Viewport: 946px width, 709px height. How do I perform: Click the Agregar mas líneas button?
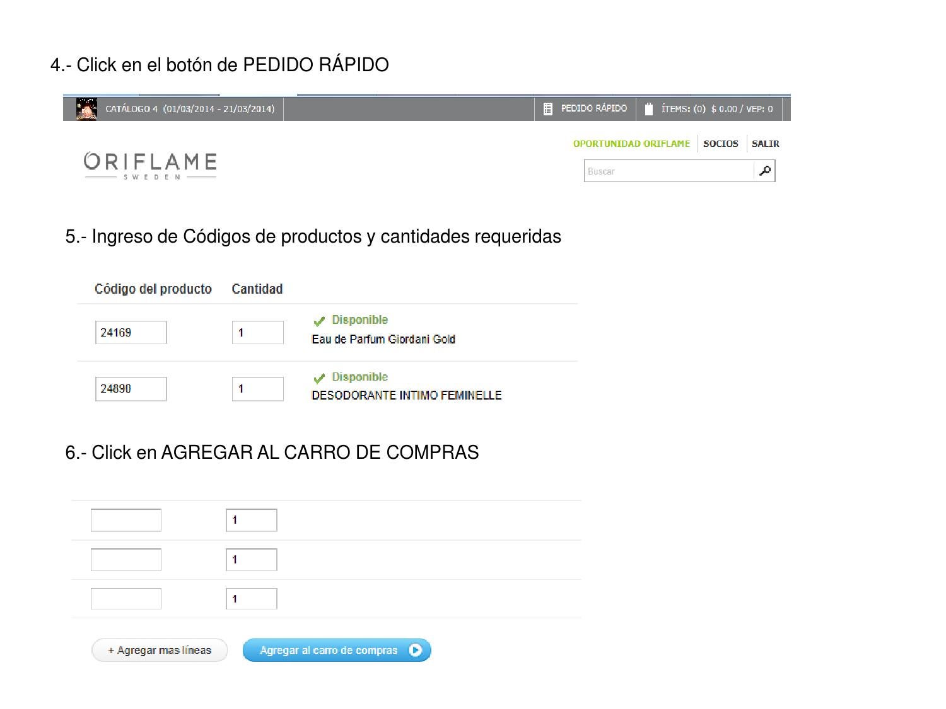160,650
